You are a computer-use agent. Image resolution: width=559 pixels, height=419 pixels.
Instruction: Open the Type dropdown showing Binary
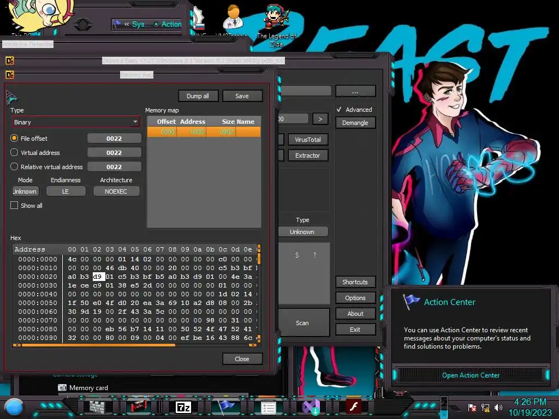tap(75, 122)
